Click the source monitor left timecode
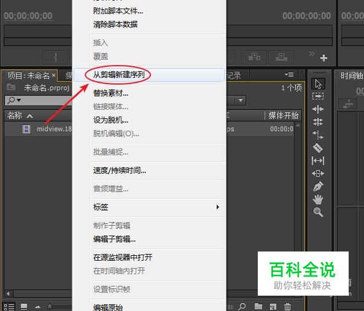 [28, 16]
